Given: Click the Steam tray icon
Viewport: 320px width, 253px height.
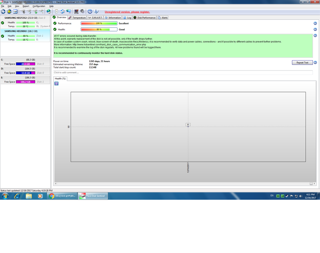Looking at the screenshot, I should (287, 196).
